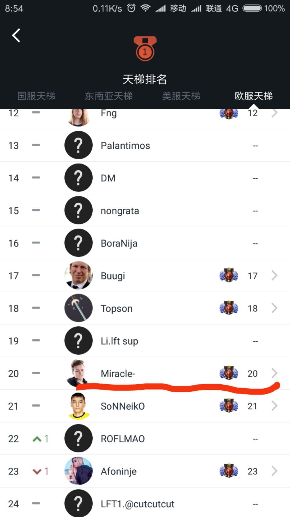This screenshot has width=290, height=517.
Task: Open the LFT1.@cutcutcut player entry
Action: [137, 504]
